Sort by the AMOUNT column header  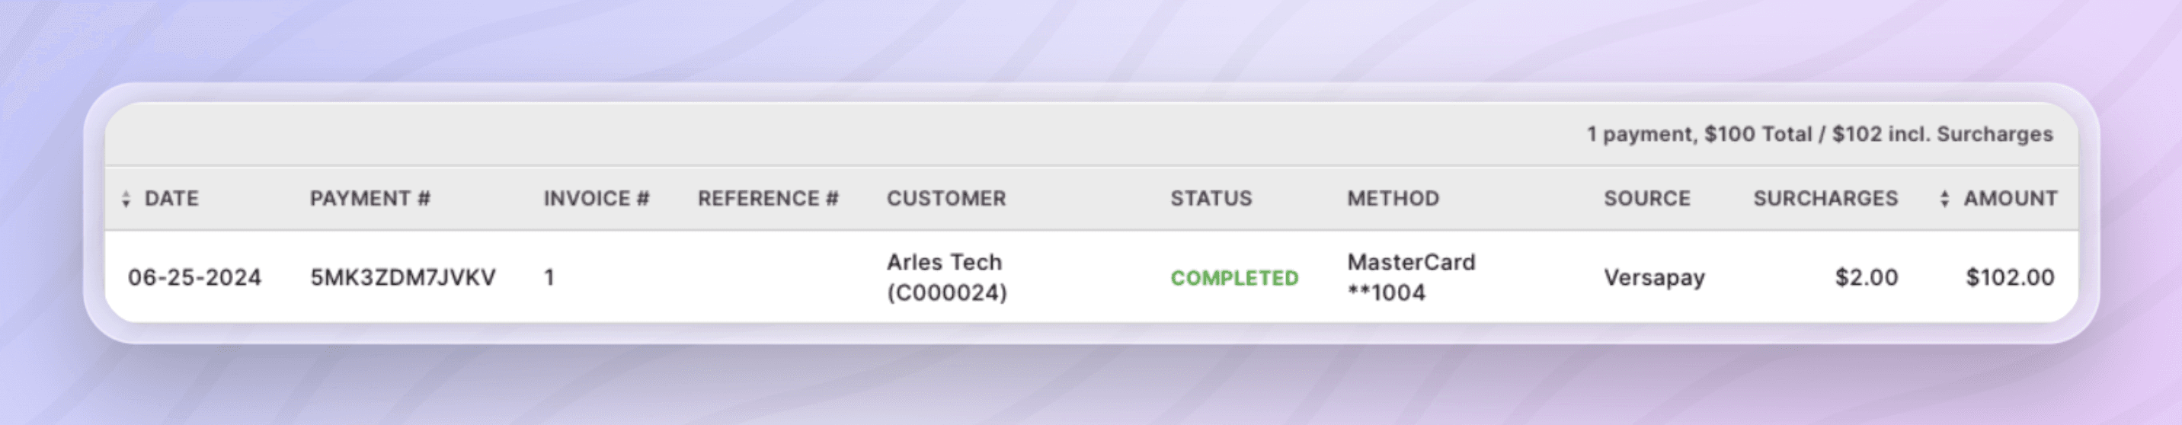point(2010,199)
